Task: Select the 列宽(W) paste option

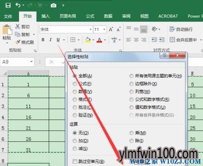Action: tap(140, 92)
